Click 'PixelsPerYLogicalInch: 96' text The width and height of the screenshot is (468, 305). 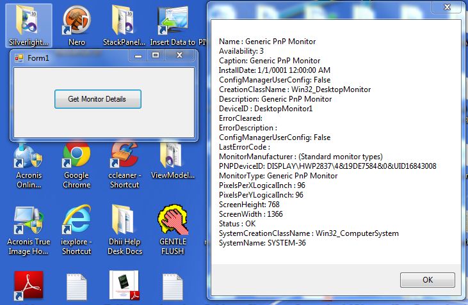(x=261, y=194)
